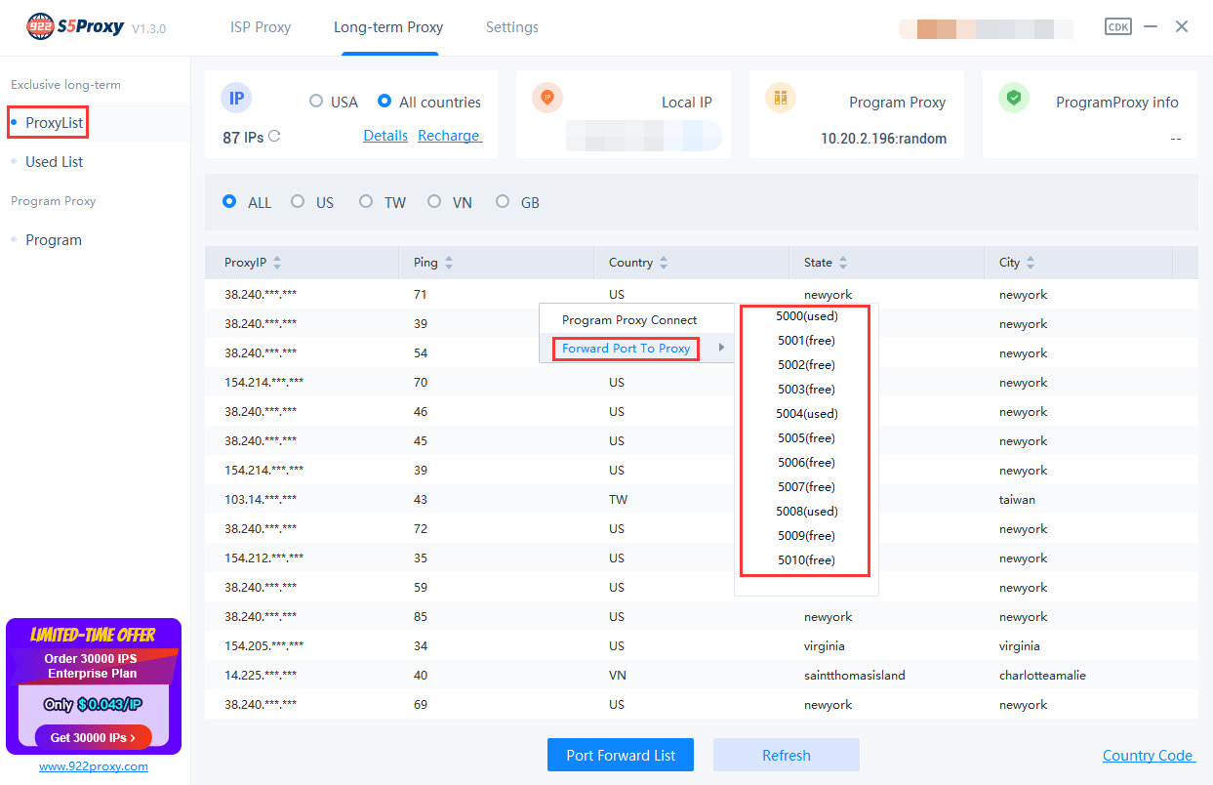This screenshot has width=1213, height=785.
Task: Click the Refresh button
Action: [x=787, y=755]
